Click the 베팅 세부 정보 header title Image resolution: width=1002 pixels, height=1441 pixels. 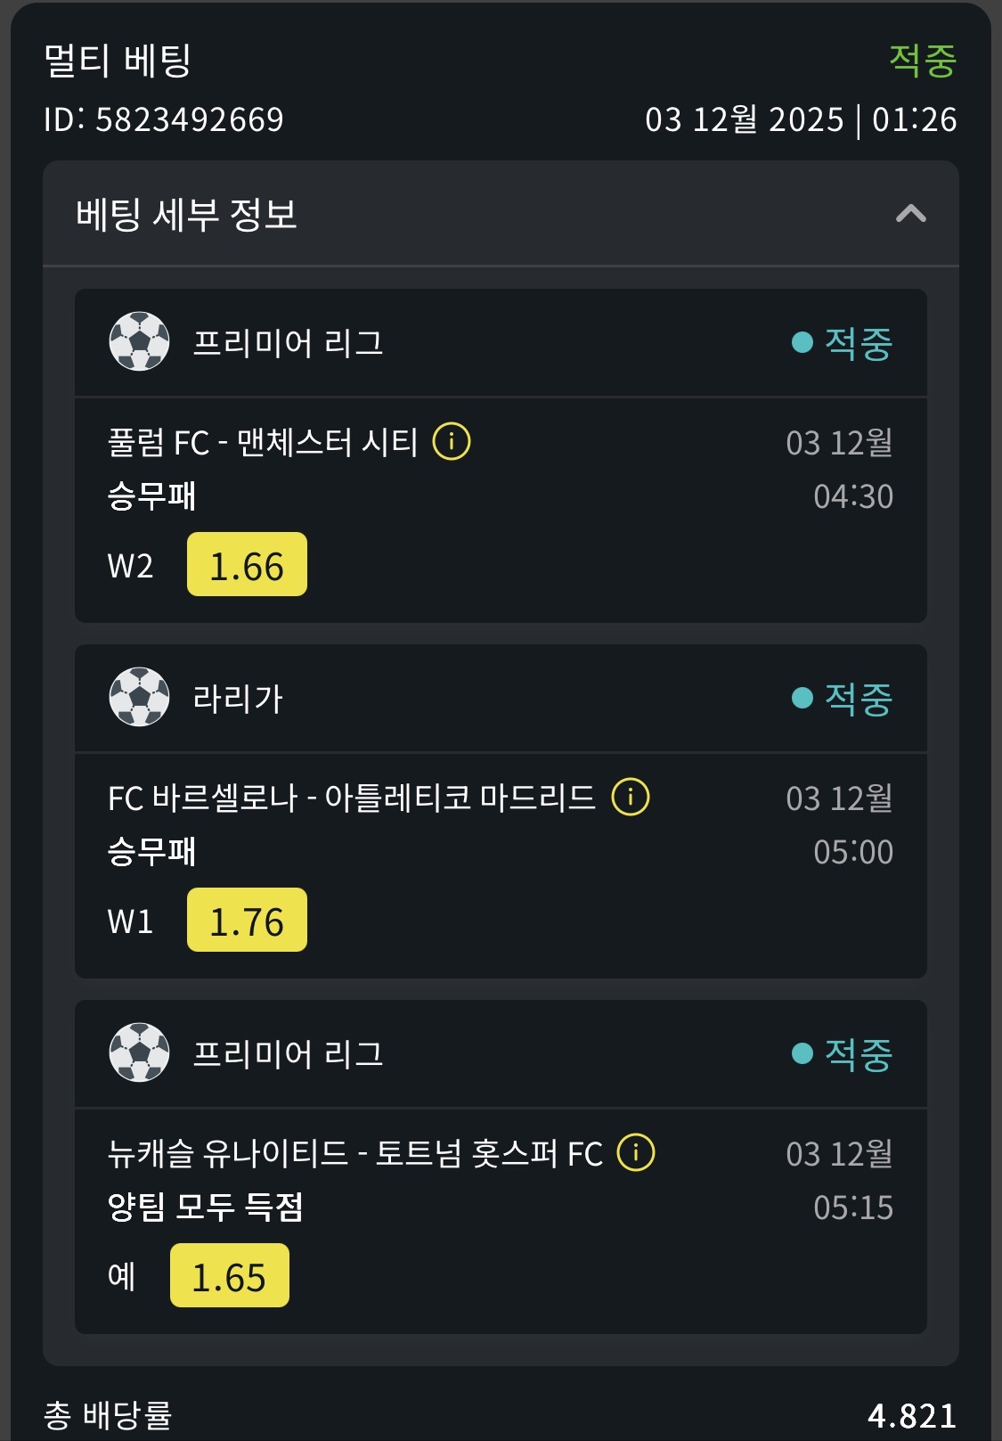coord(186,215)
